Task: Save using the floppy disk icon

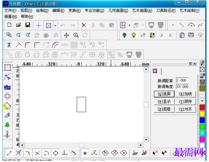Action: (28, 25)
